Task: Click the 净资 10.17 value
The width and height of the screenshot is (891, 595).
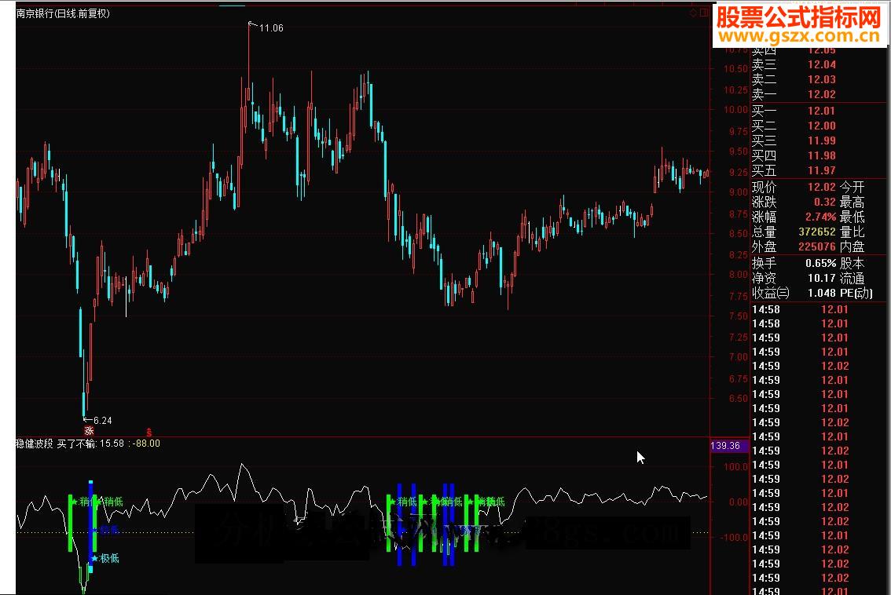Action: point(822,278)
